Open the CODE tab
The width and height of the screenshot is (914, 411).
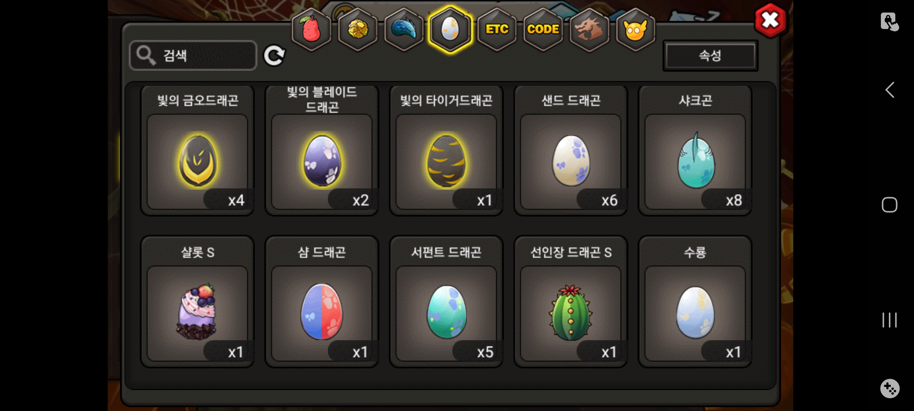click(x=543, y=29)
